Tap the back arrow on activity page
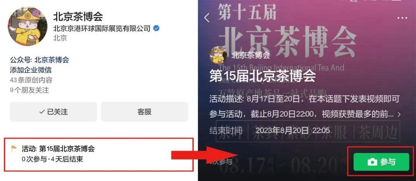This screenshot has width=416, height=181. (207, 18)
